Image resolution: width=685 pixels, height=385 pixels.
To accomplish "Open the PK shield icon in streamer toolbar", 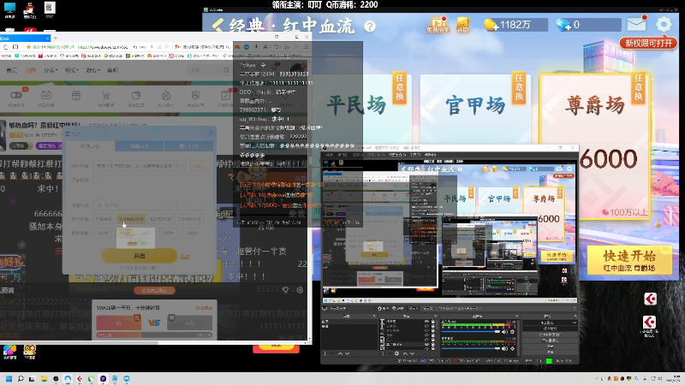I will click(195, 95).
